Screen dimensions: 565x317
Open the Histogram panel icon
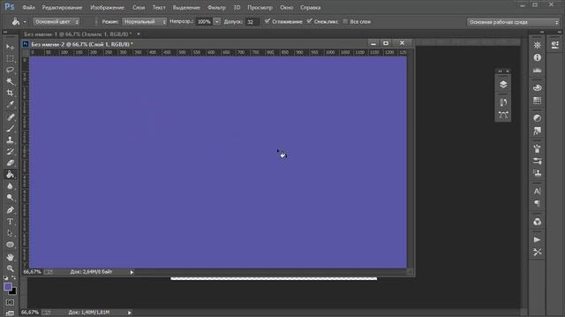[x=537, y=70]
